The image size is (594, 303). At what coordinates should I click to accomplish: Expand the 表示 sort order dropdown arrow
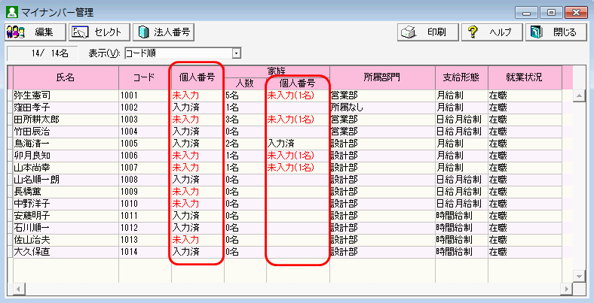click(237, 53)
